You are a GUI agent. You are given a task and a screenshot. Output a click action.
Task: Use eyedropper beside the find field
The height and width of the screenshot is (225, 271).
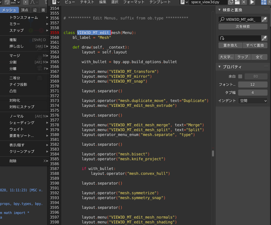point(264,19)
